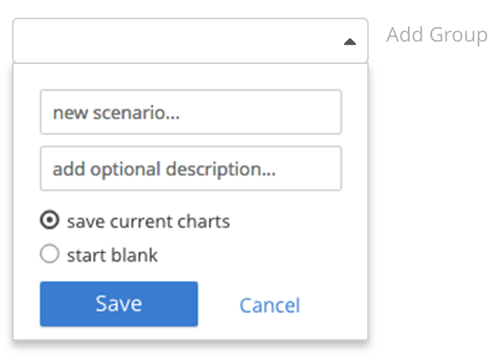Collapse the scenario dropdown panel via arrow
Image resolution: width=496 pixels, height=364 pixels.
click(x=350, y=42)
